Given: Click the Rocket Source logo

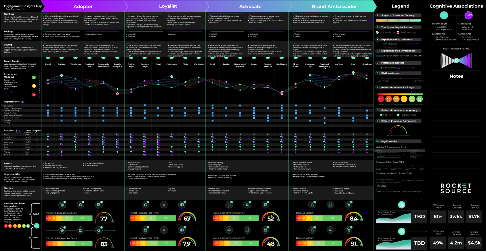Looking at the screenshot, I should [456, 188].
